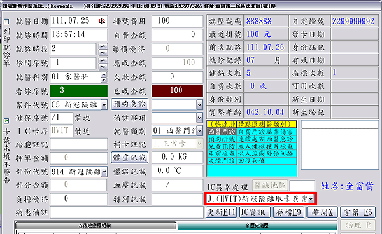The image size is (382, 234).
Task: Tick the 列印就診單 checkbox
Action: (6, 22)
